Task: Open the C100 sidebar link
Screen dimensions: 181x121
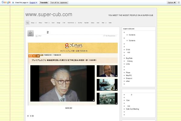Action: click(128, 50)
